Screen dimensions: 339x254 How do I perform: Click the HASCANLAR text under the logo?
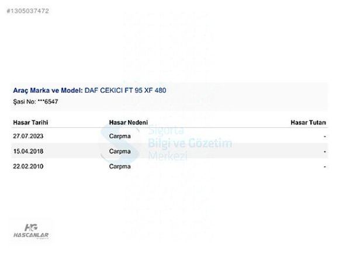click(31, 235)
